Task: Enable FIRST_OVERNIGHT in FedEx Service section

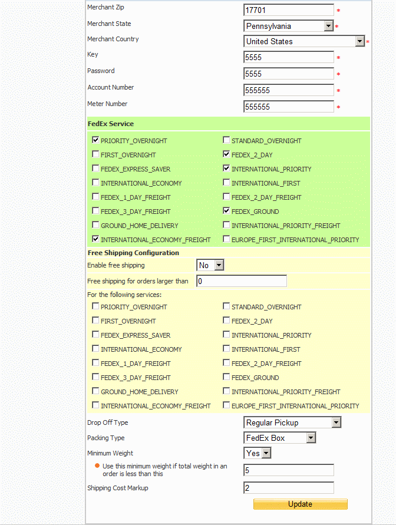Action: point(95,154)
